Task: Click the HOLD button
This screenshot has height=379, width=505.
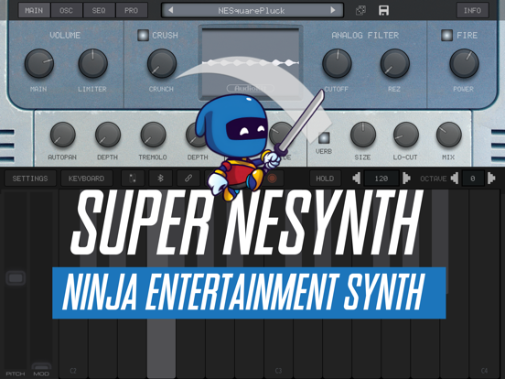Action: coord(325,179)
